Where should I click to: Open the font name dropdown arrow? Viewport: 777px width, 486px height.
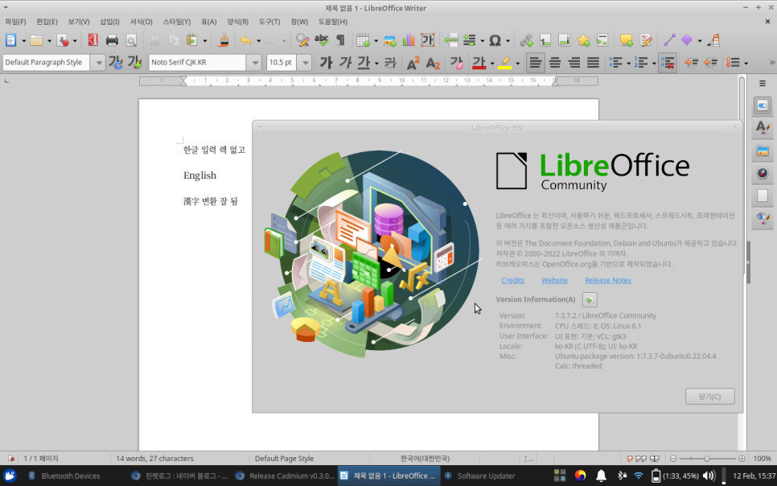255,63
